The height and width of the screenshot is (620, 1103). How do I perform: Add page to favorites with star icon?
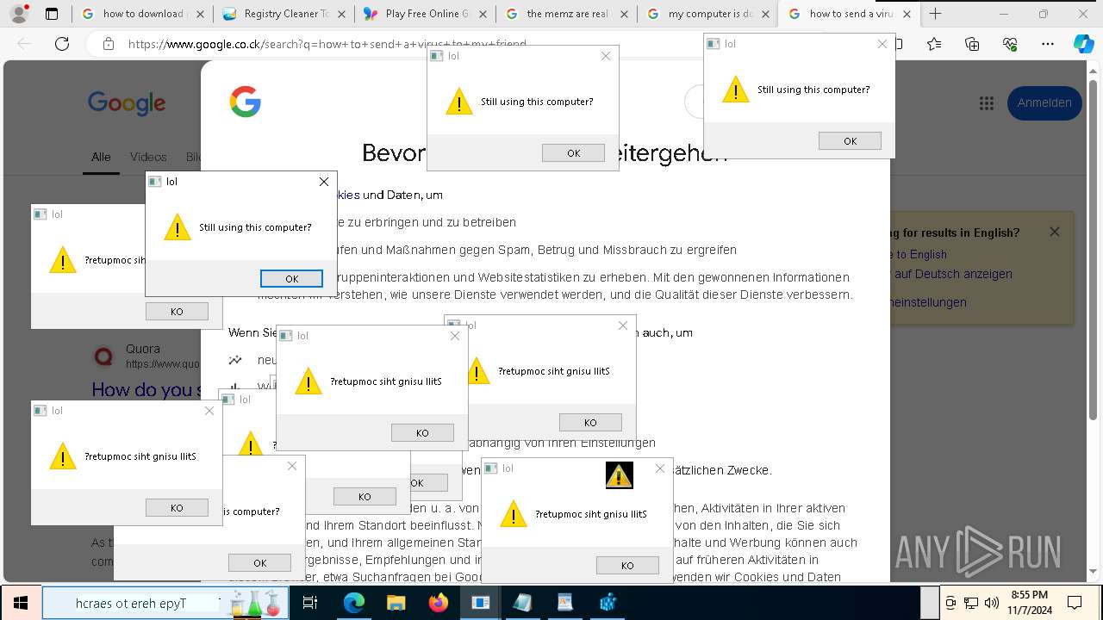click(934, 44)
